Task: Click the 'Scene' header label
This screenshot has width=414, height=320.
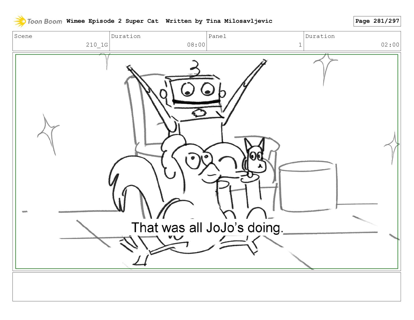Action: click(x=23, y=36)
